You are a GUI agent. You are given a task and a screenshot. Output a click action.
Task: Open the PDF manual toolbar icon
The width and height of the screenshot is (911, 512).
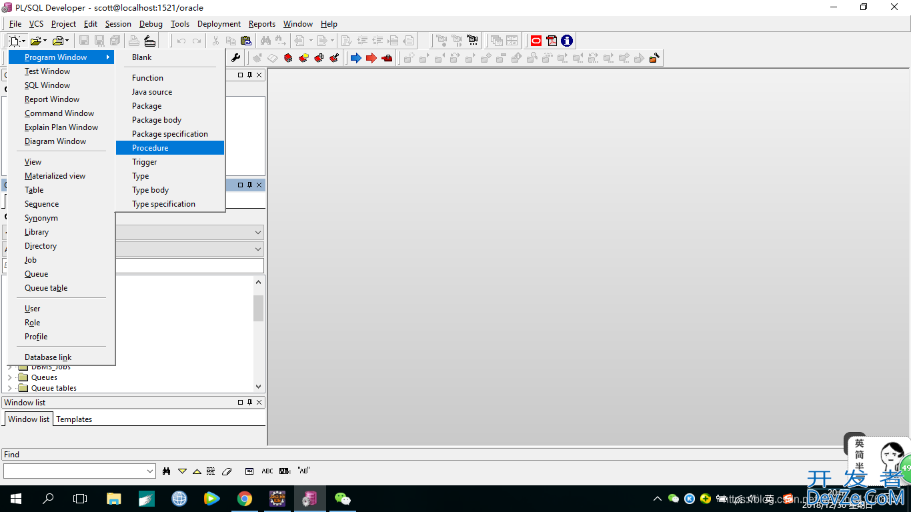(552, 41)
